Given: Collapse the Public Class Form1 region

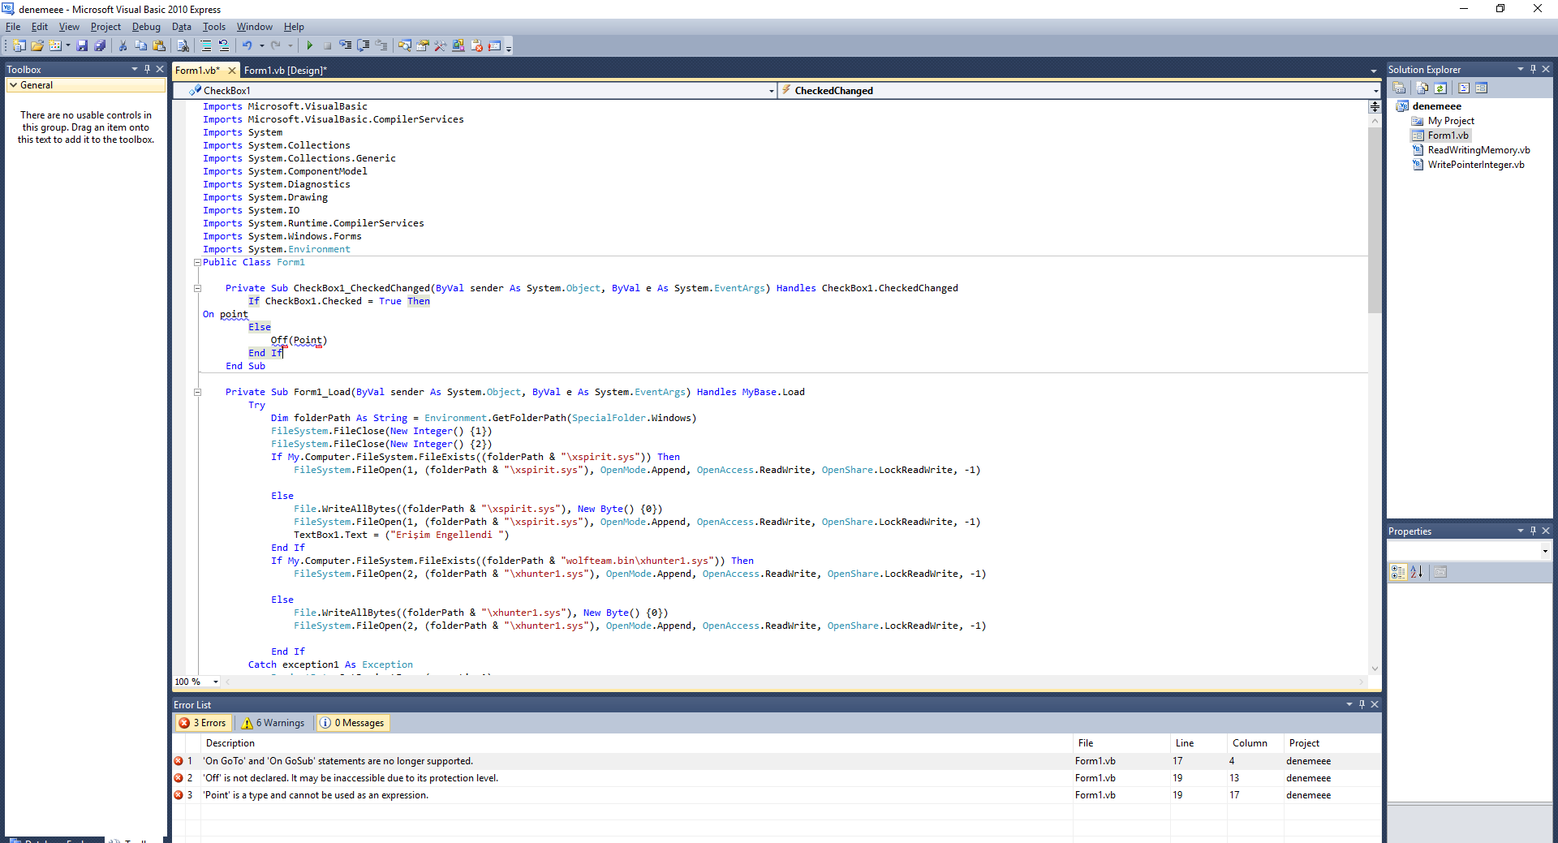Looking at the screenshot, I should [197, 262].
